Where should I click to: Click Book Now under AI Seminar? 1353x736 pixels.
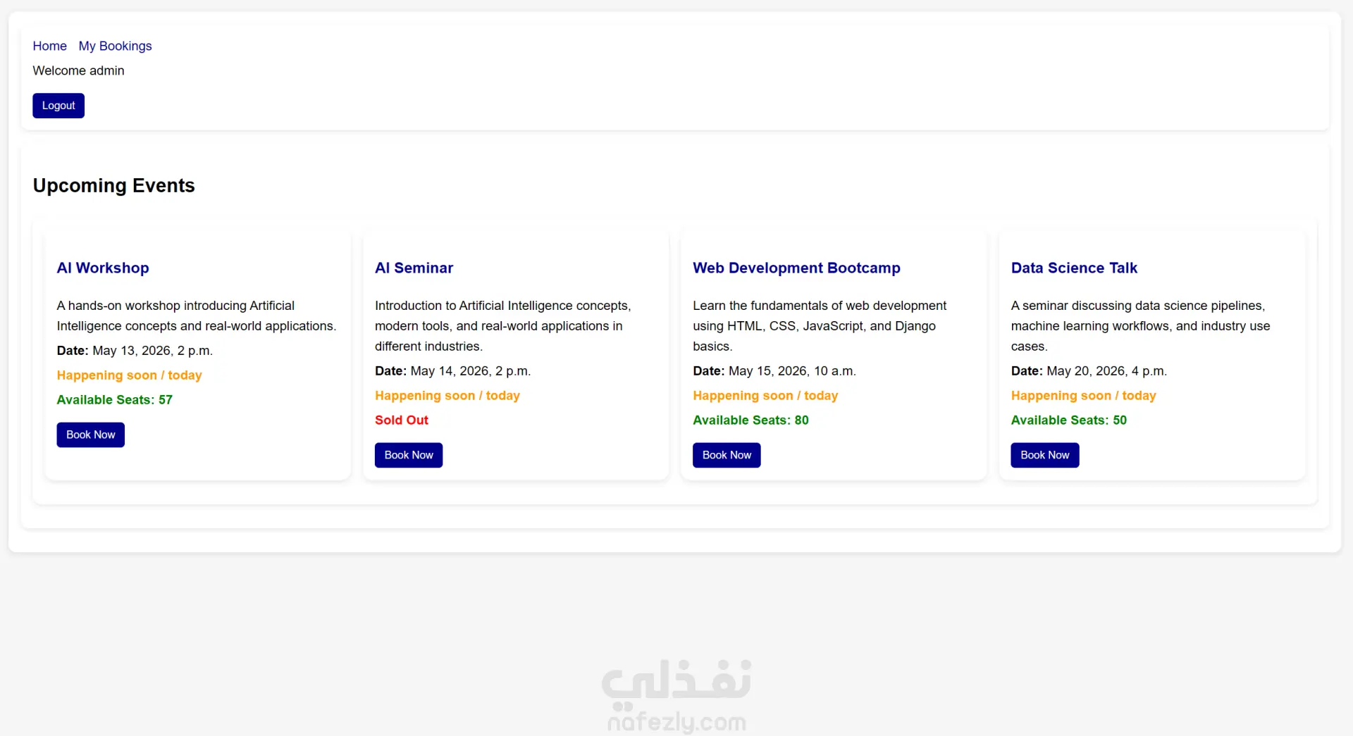pos(409,455)
